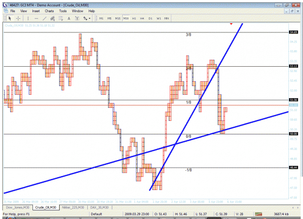Open the Insert menu

pyautogui.click(x=36, y=11)
